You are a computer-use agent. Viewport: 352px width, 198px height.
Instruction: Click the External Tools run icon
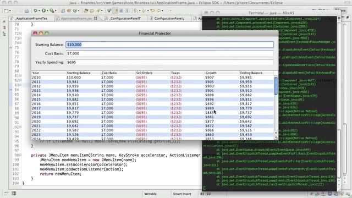pos(52,10)
